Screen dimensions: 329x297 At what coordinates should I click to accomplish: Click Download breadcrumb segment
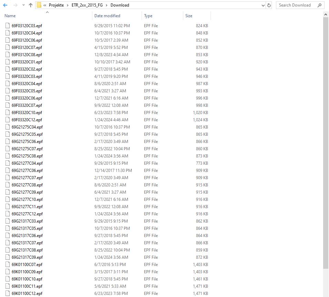tap(120, 5)
